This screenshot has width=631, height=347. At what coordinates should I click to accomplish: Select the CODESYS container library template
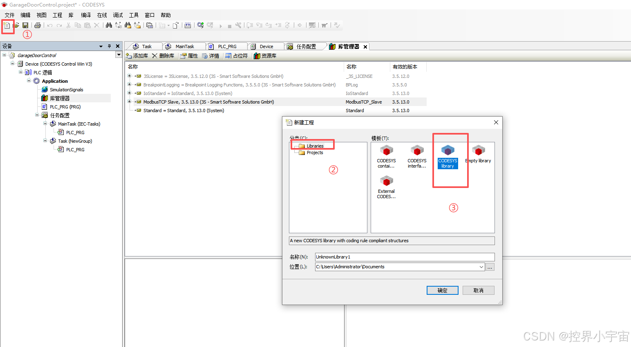pos(386,157)
